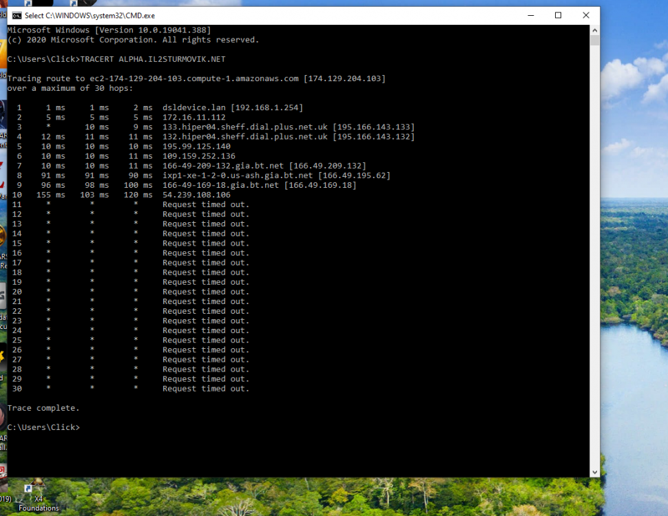The height and width of the screenshot is (516, 668).
Task: Minimize the CMD window
Action: tap(531, 15)
